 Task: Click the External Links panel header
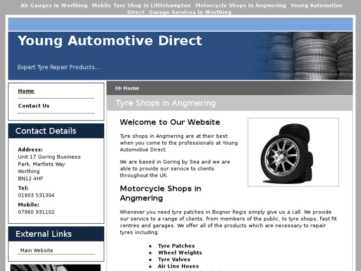[x=56, y=234]
